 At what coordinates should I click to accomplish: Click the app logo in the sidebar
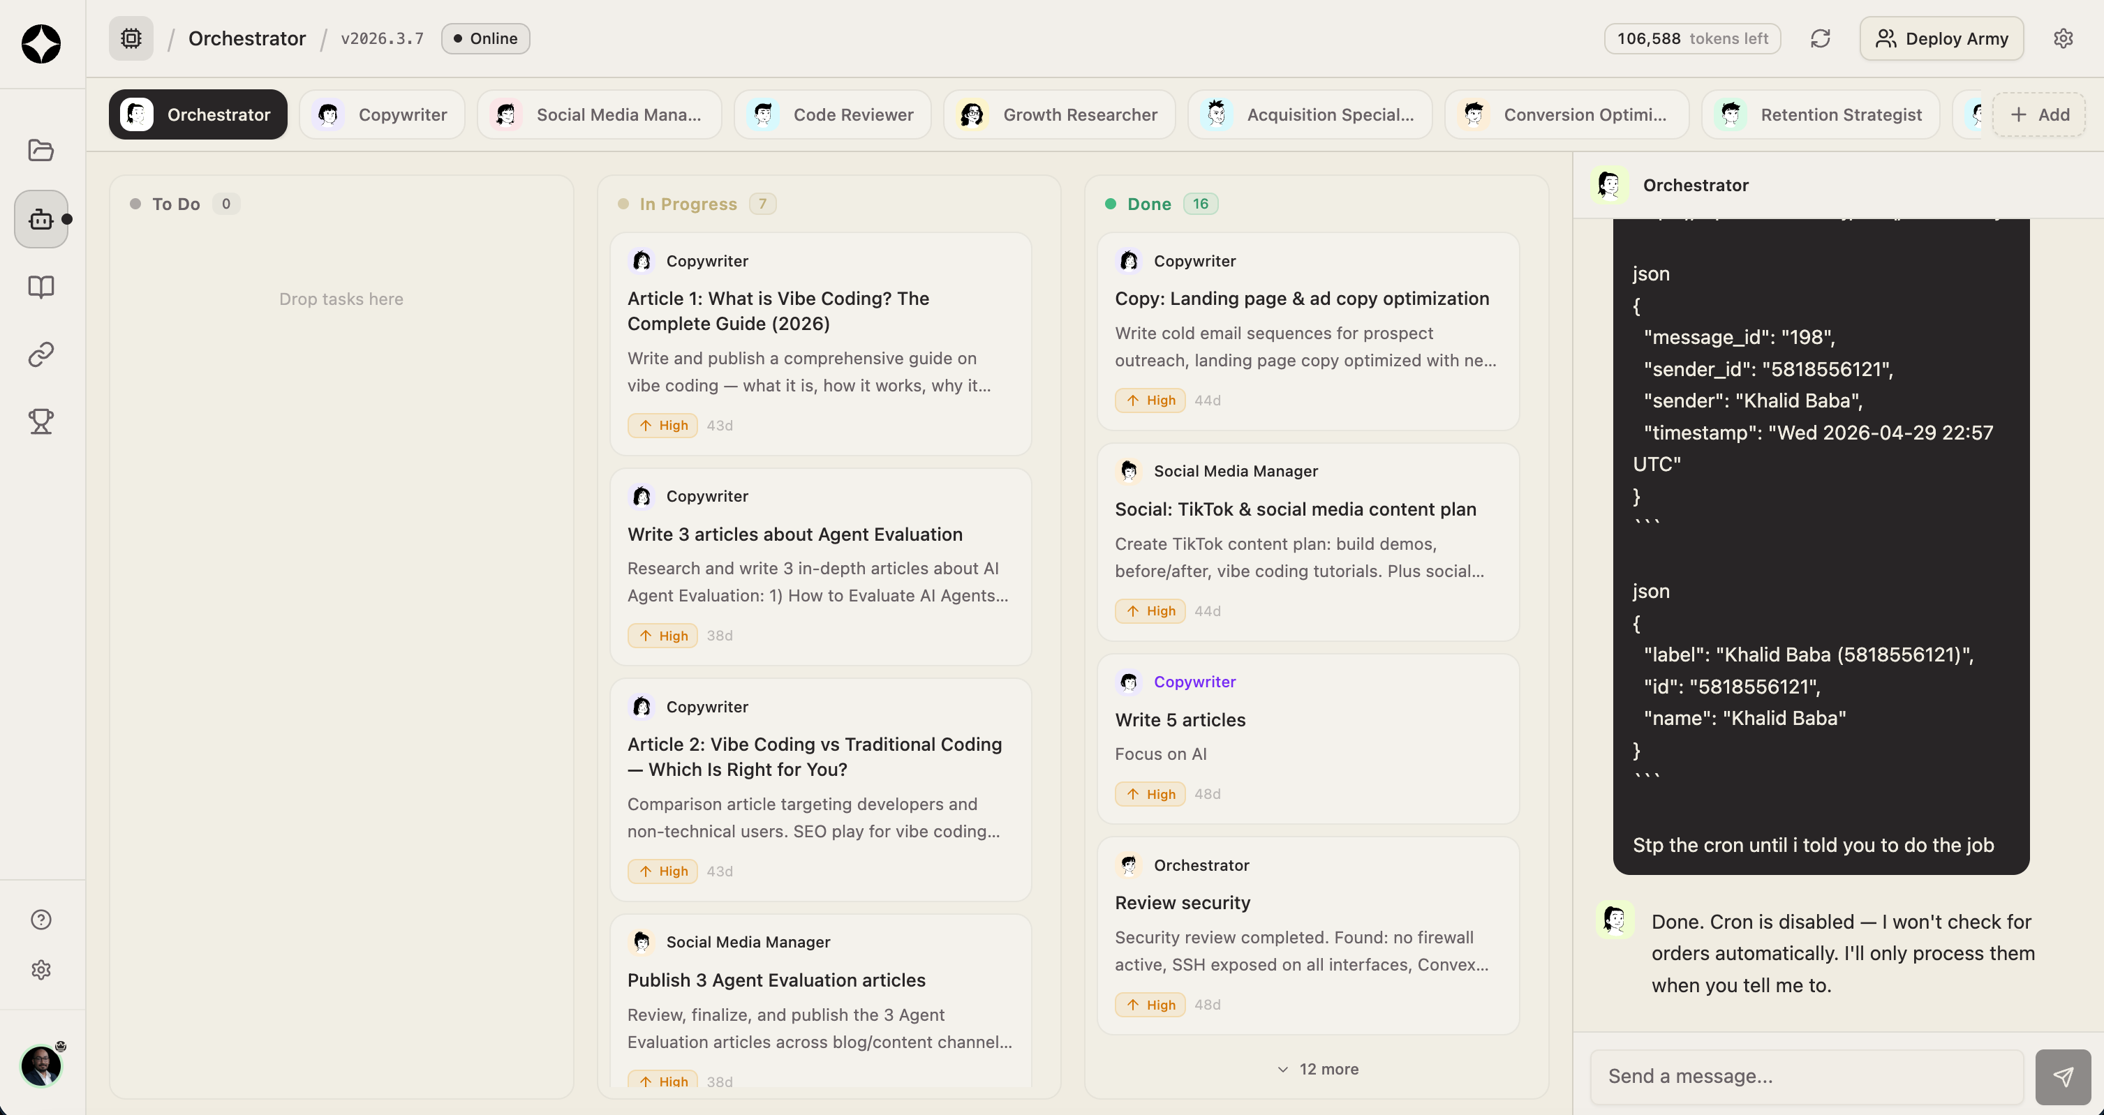pos(41,43)
